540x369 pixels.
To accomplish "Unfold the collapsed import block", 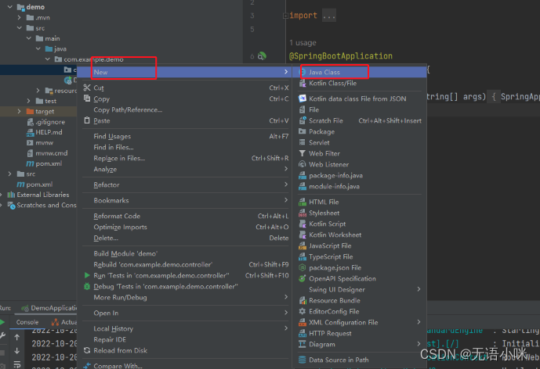I will (x=285, y=16).
